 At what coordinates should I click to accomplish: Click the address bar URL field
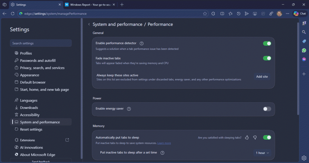[112, 14]
